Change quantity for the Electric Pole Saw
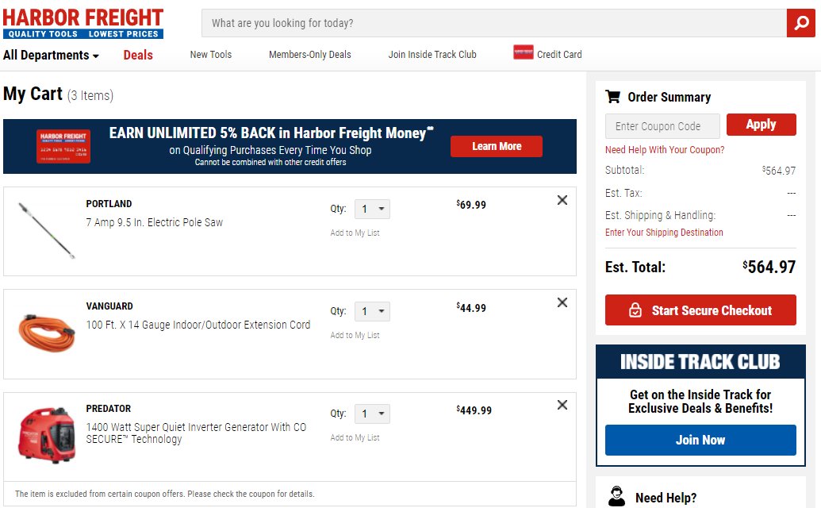The width and height of the screenshot is (821, 508). pyautogui.click(x=372, y=209)
